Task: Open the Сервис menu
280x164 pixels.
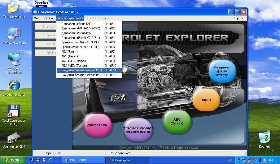Action: coord(49,18)
